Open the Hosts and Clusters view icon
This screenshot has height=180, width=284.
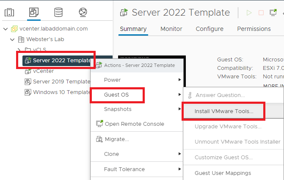pos(9,12)
